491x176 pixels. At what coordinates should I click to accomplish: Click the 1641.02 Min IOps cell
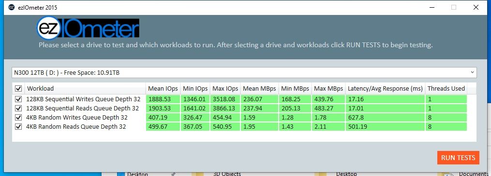click(195, 108)
